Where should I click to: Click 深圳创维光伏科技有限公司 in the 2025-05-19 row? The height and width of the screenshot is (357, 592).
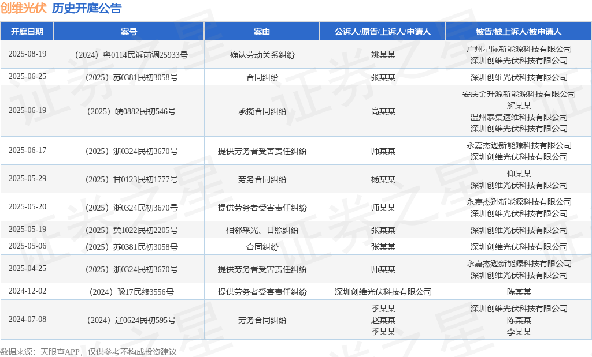(519, 231)
